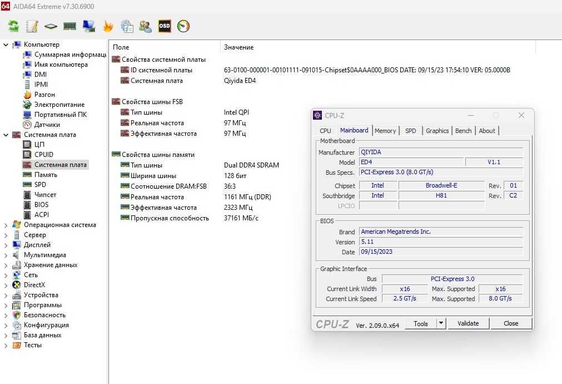Click the flame icon beside Разгон

(x=27, y=95)
